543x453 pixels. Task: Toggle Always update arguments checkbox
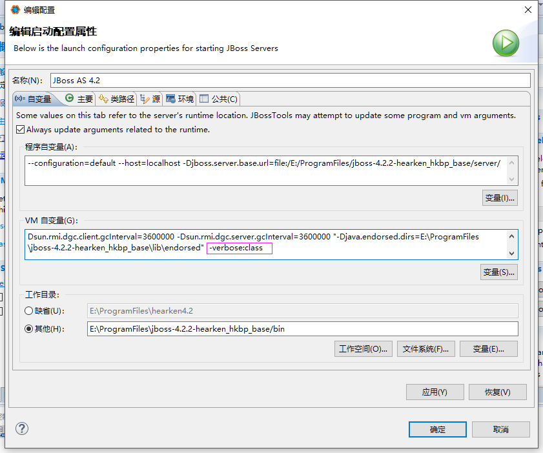[21, 130]
